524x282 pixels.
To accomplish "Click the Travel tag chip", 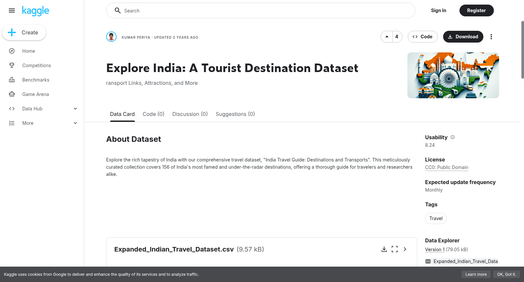I will 436,218.
